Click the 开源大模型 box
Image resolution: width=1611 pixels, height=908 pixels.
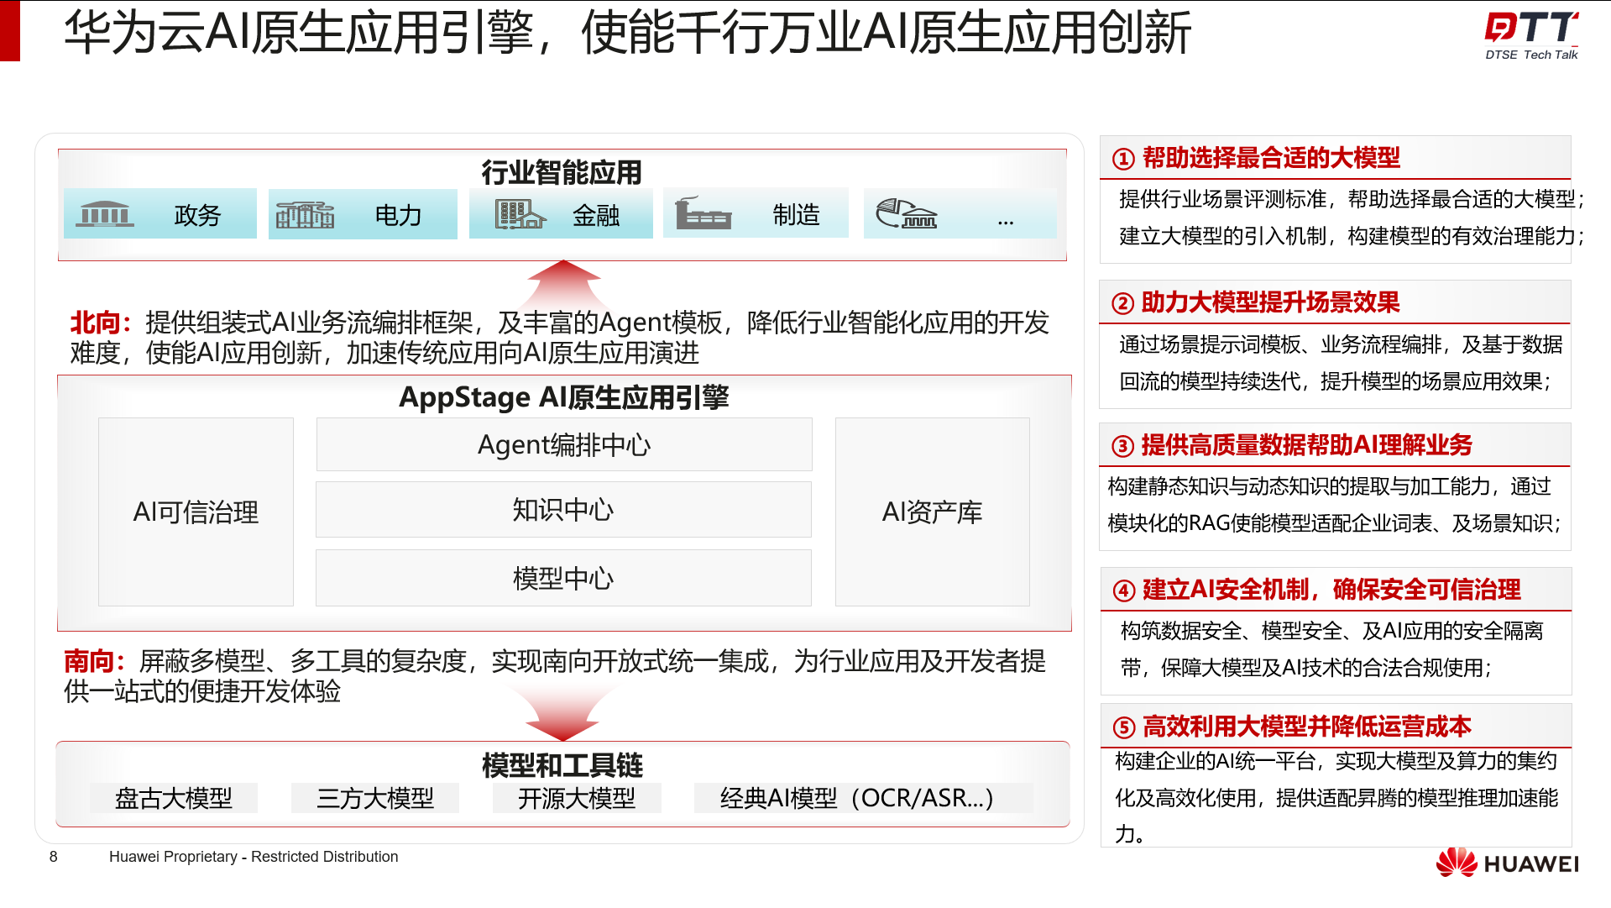pyautogui.click(x=577, y=798)
